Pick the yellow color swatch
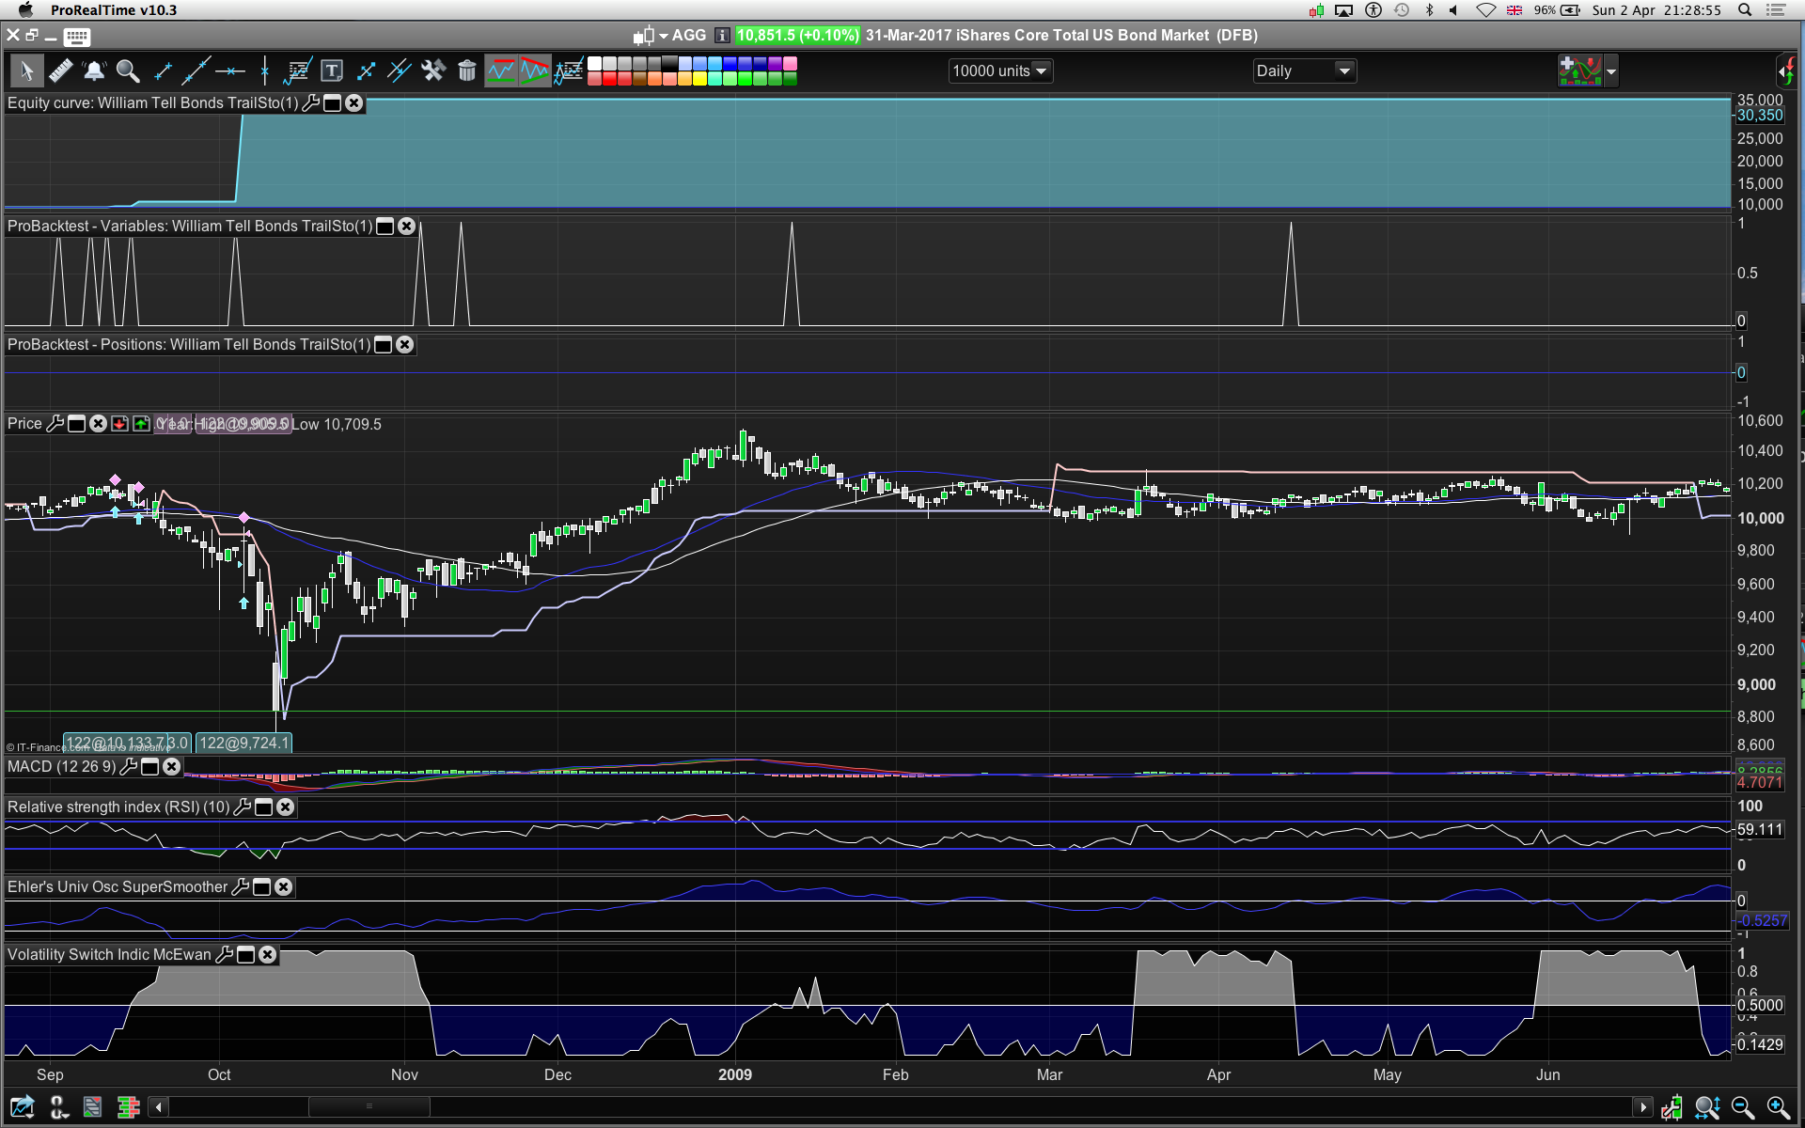This screenshot has height=1128, width=1805. tap(699, 79)
